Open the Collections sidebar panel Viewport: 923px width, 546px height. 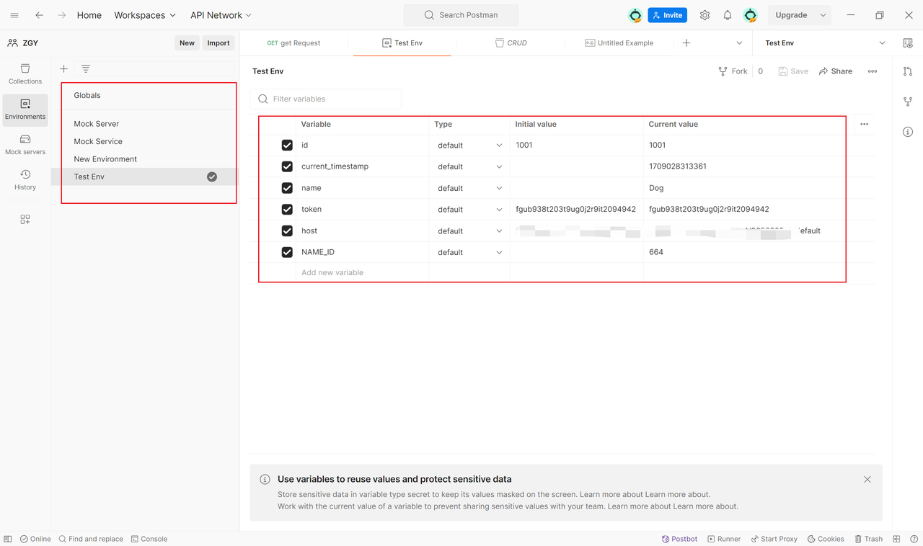click(25, 74)
